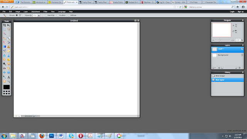Select the Bloat tool

4,72
